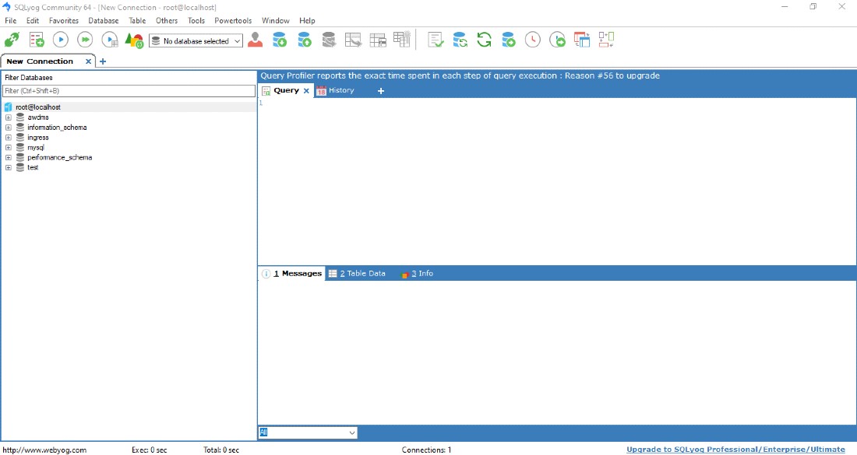Screen dimensions: 857x455
Task: Expand the ingress database node
Action: point(9,138)
